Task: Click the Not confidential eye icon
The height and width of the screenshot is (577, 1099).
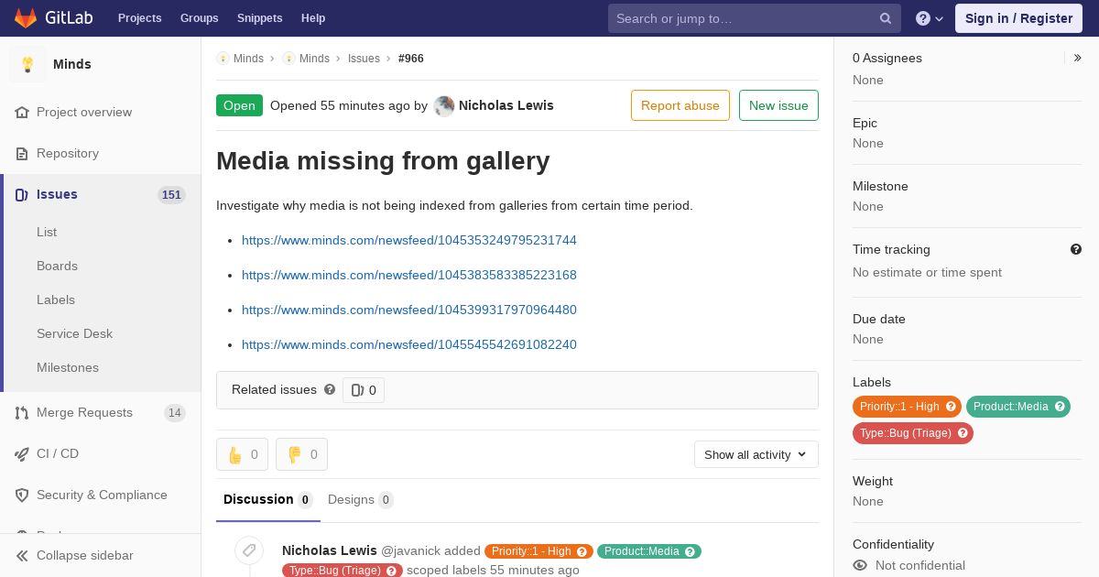Action: tap(860, 565)
